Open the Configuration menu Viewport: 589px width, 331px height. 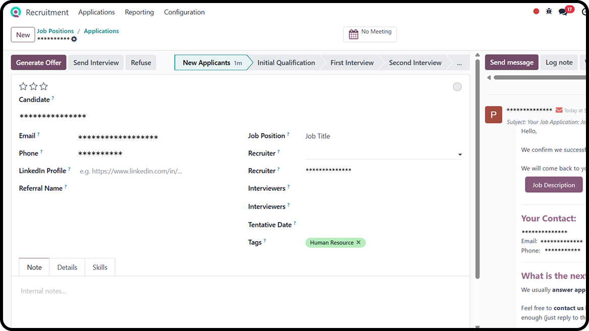pyautogui.click(x=184, y=12)
